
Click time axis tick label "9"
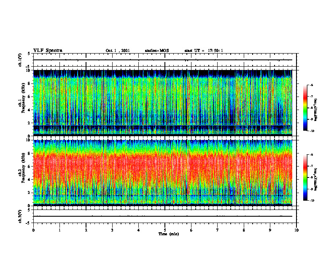click(x=270, y=230)
